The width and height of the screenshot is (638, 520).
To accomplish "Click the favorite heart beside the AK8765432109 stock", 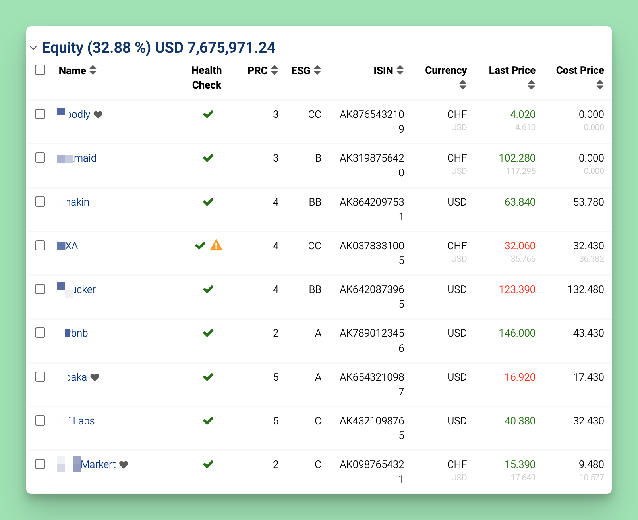I will (98, 115).
